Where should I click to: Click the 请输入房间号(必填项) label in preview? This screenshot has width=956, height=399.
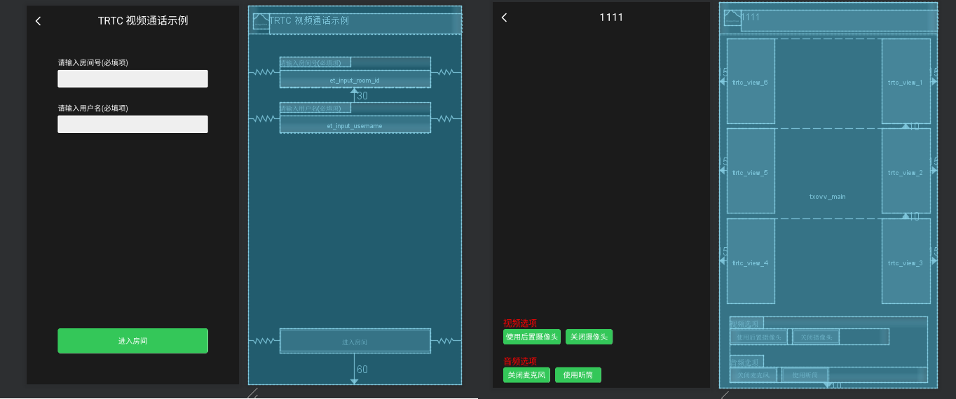[93, 63]
